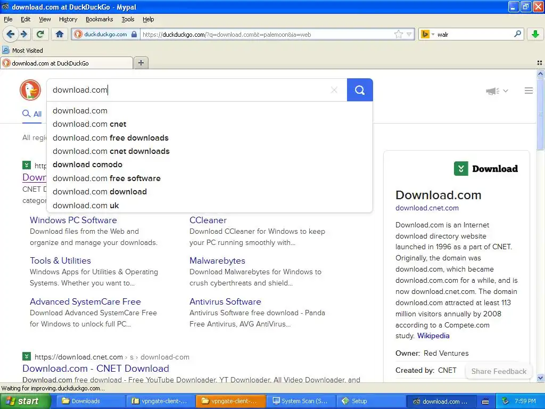Select the All results tab
This screenshot has height=409, width=545.
point(32,114)
